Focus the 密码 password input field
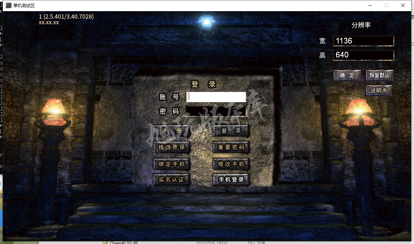414x244 pixels. click(x=216, y=111)
